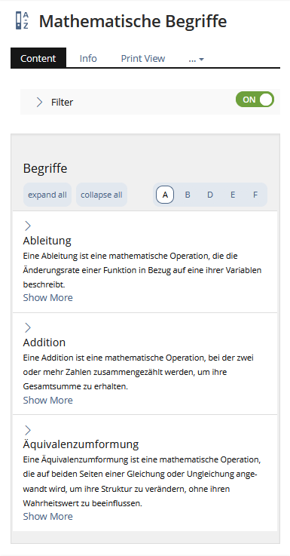
Task: Click the 'collapse all' button
Action: [x=102, y=195]
